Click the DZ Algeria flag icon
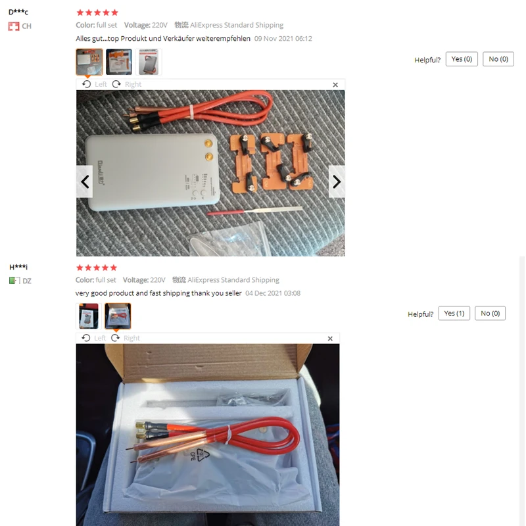This screenshot has width=526, height=526. [x=14, y=281]
